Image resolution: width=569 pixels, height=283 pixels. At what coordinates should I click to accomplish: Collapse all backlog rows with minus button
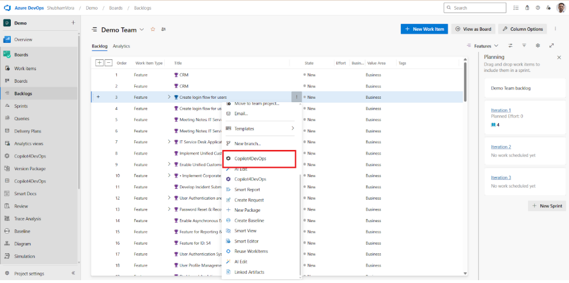(x=108, y=63)
